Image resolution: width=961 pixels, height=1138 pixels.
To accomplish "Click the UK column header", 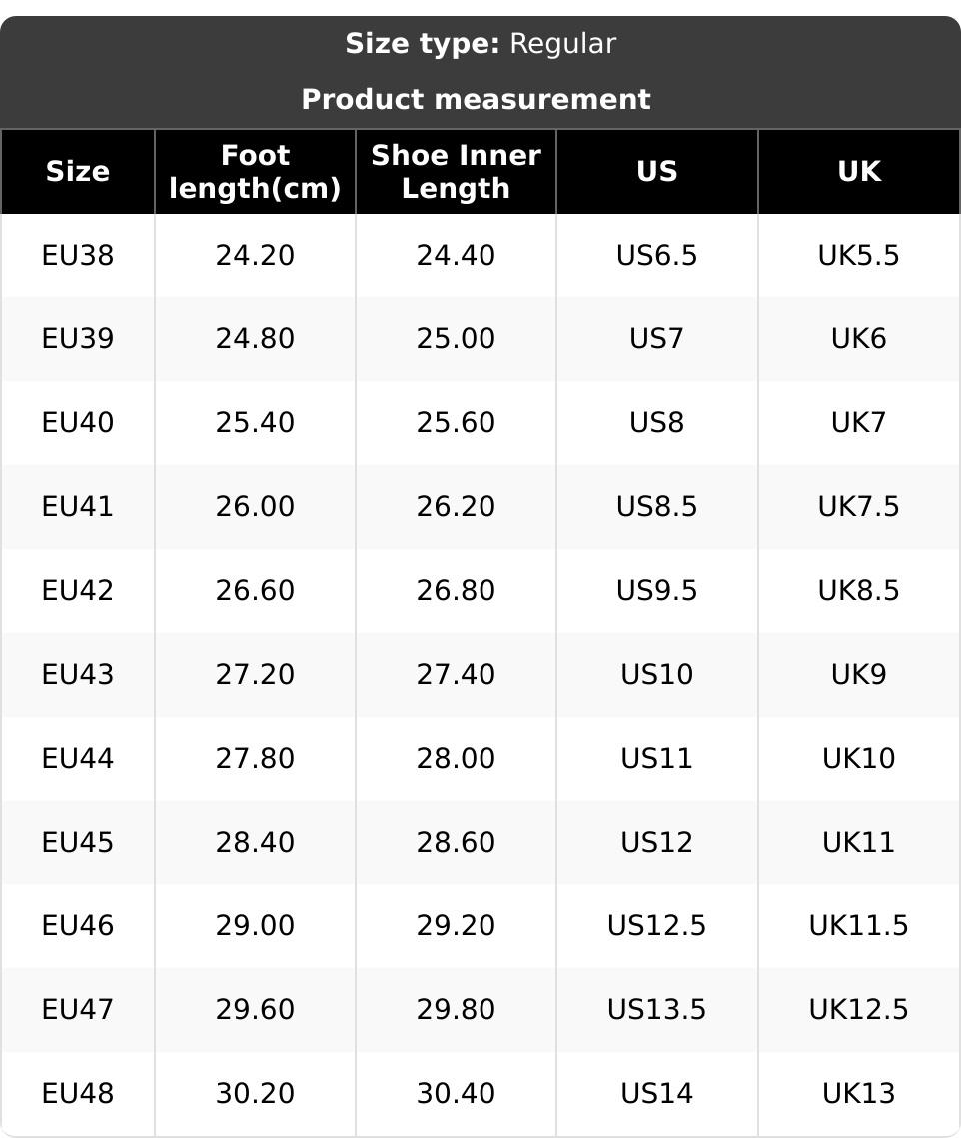I will [x=858, y=172].
